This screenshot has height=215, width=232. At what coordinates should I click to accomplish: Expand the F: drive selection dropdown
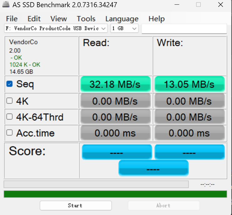[x=56, y=28]
